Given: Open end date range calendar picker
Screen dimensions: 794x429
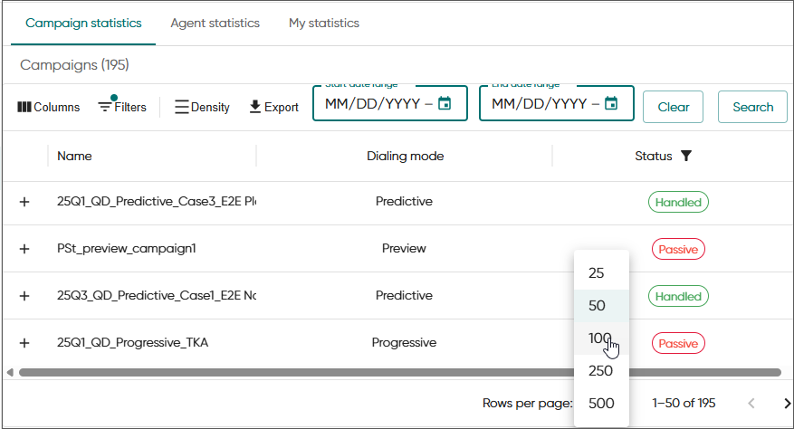Looking at the screenshot, I should [x=611, y=103].
